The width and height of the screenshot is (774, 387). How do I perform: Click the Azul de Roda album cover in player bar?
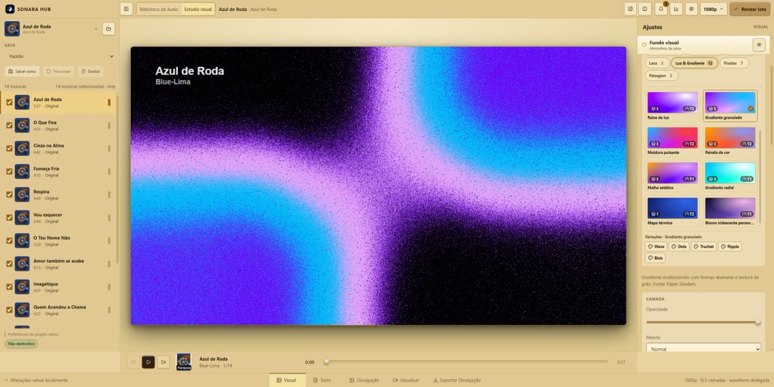(184, 362)
